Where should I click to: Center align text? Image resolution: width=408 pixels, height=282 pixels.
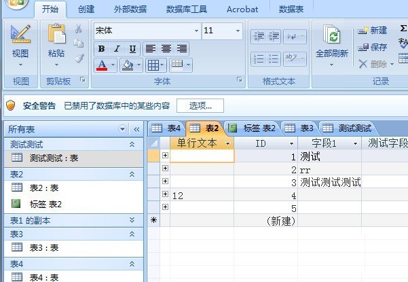pos(166,49)
